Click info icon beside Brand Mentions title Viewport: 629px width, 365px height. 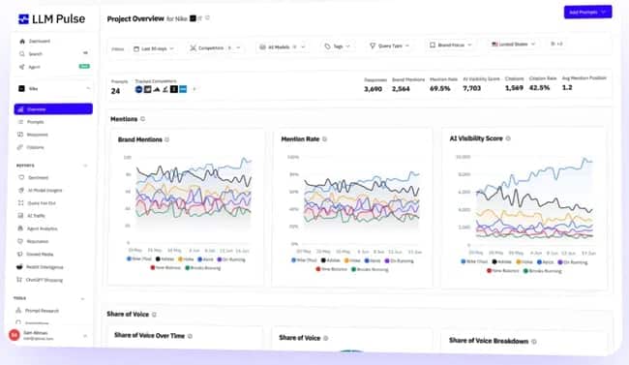[x=167, y=139]
